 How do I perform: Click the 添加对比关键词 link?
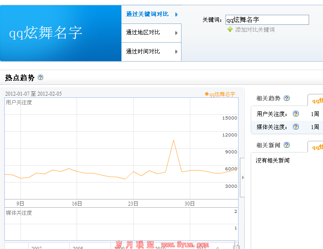tap(255, 30)
